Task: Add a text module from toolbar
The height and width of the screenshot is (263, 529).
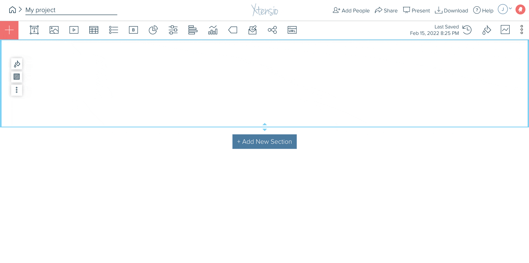Action: pyautogui.click(x=34, y=30)
